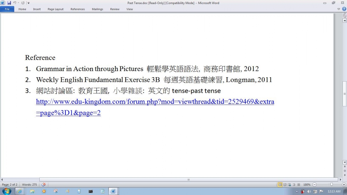The height and width of the screenshot is (195, 347).
Task: Click the zoom in plus icon
Action: pos(344,185)
